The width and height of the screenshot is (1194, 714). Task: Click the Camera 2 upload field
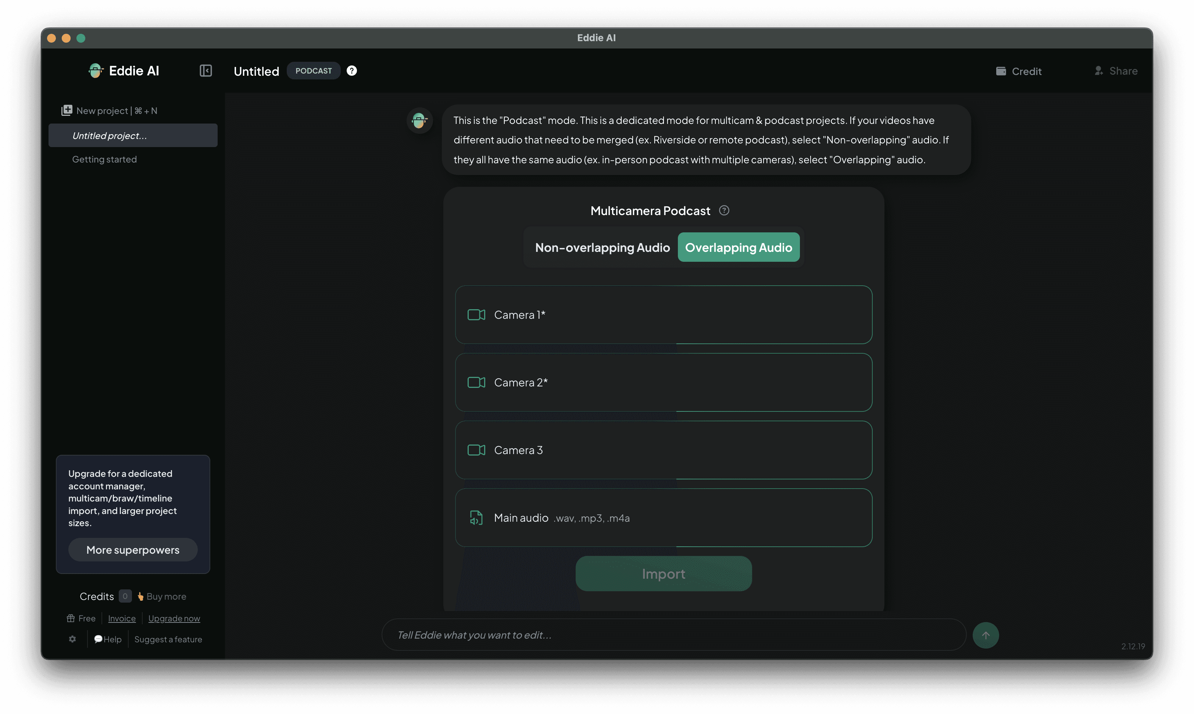coord(664,382)
